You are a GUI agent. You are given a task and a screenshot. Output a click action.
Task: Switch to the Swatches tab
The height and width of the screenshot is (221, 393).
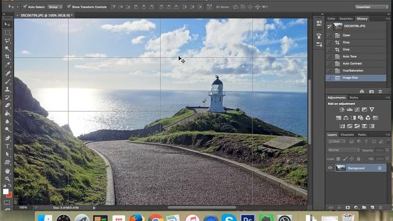[346, 18]
